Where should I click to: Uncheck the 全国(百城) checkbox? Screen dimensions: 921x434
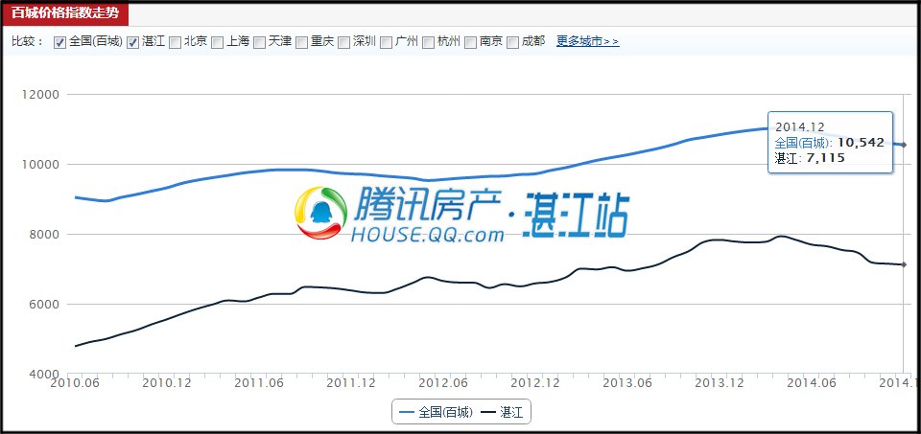click(x=59, y=42)
